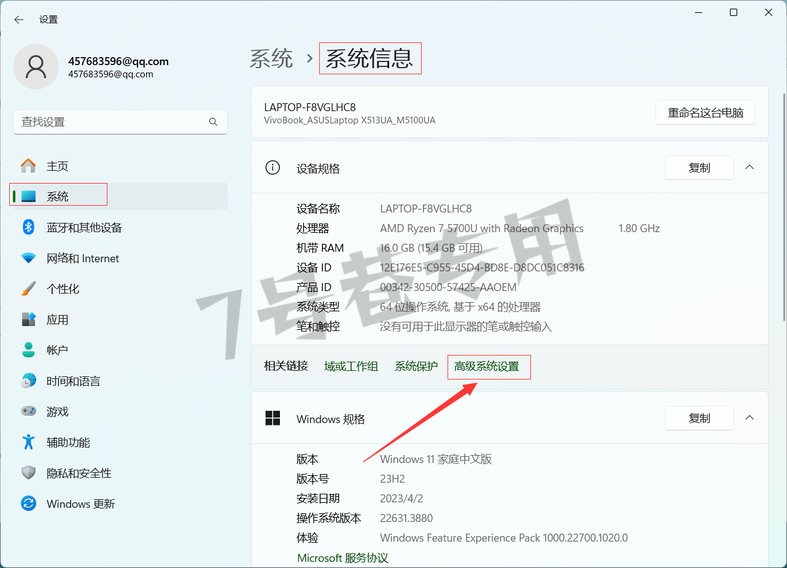Click the header device name LAPTOP-F8VGLHC8

[310, 107]
